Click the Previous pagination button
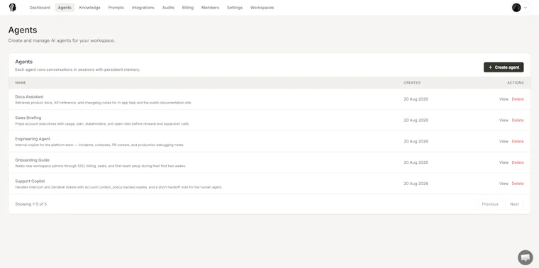Screen dimensions: 539x268 click(490, 204)
